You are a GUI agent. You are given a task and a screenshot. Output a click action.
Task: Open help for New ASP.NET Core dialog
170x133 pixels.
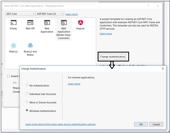click(148, 6)
